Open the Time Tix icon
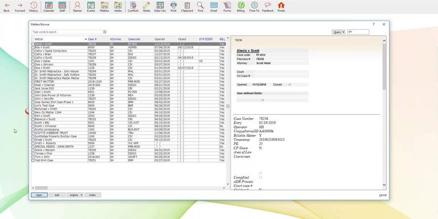The width and height of the screenshot is (438, 219). [254, 7]
